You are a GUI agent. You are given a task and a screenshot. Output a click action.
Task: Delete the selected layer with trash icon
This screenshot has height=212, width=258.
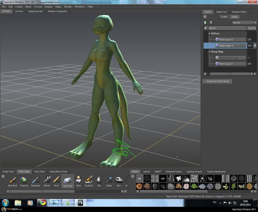coord(211,23)
